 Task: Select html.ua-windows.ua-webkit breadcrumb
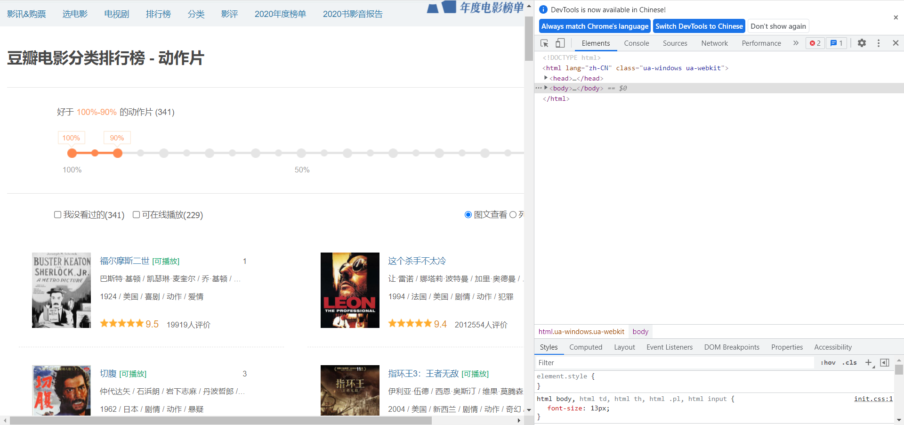click(581, 332)
